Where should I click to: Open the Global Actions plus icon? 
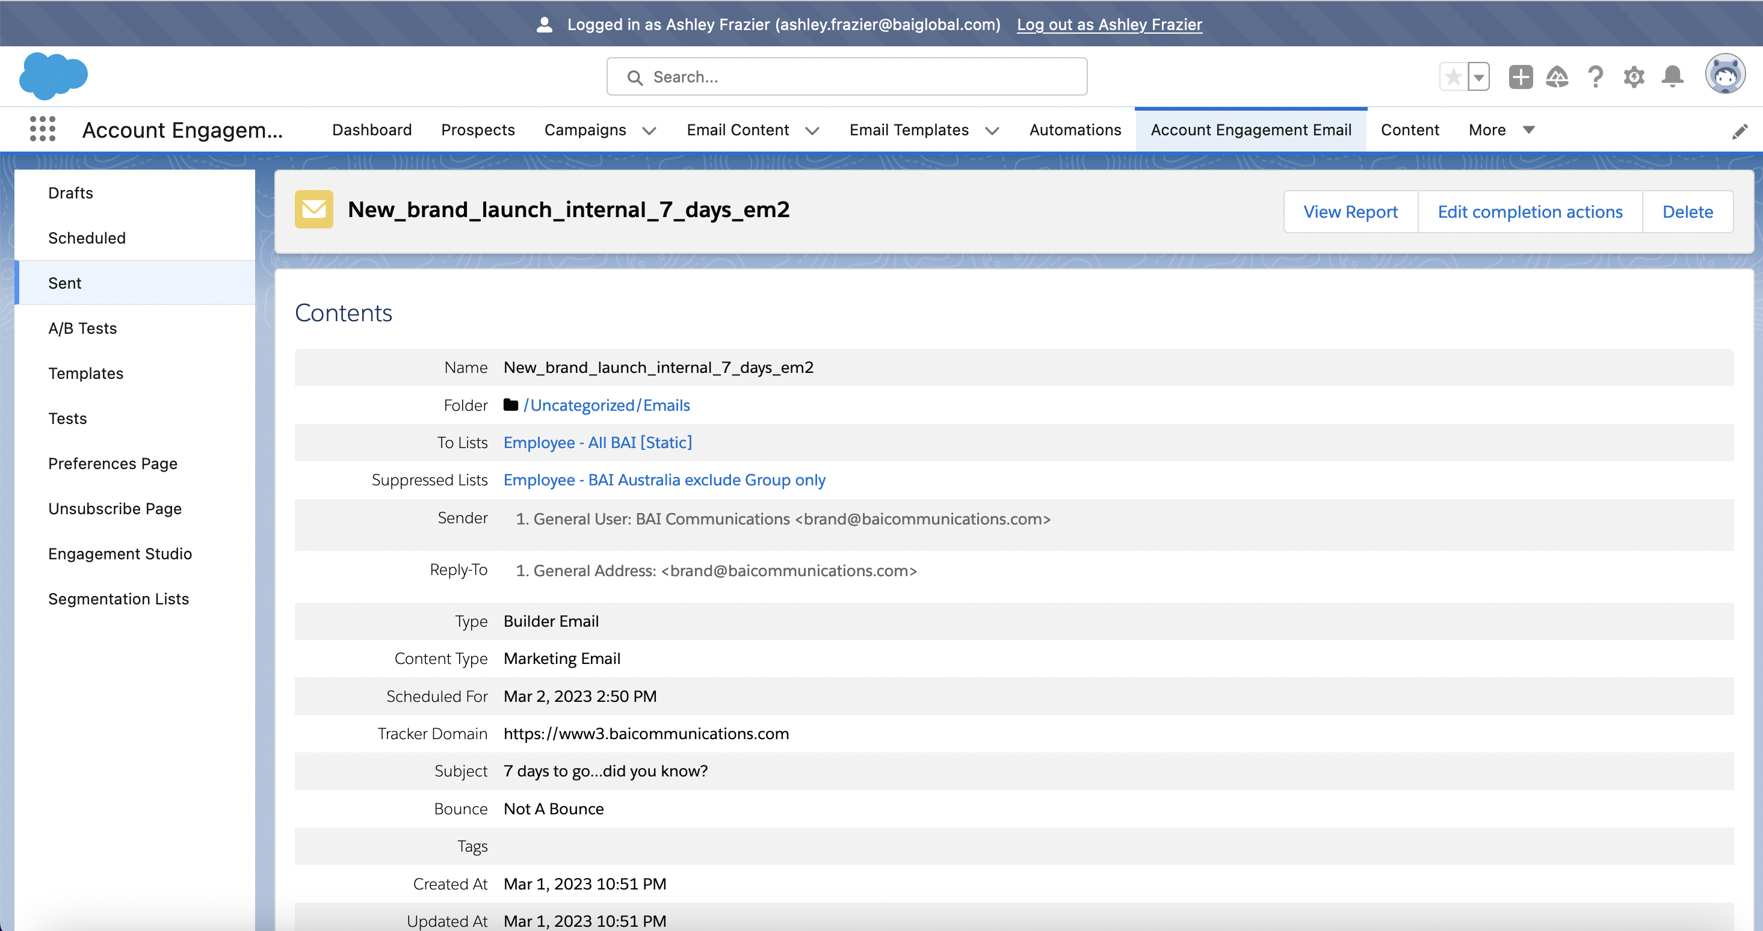(1520, 76)
